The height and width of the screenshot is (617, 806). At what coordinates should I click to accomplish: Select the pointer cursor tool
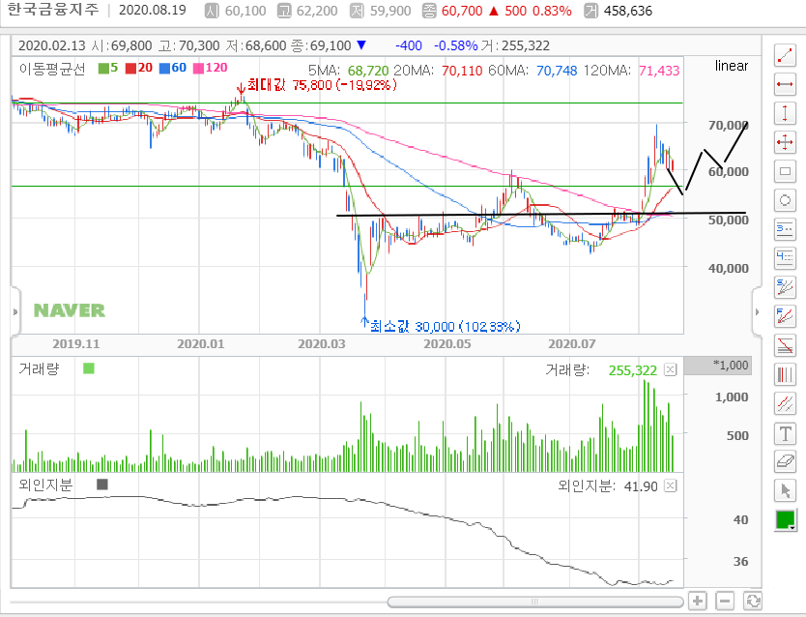click(x=785, y=491)
